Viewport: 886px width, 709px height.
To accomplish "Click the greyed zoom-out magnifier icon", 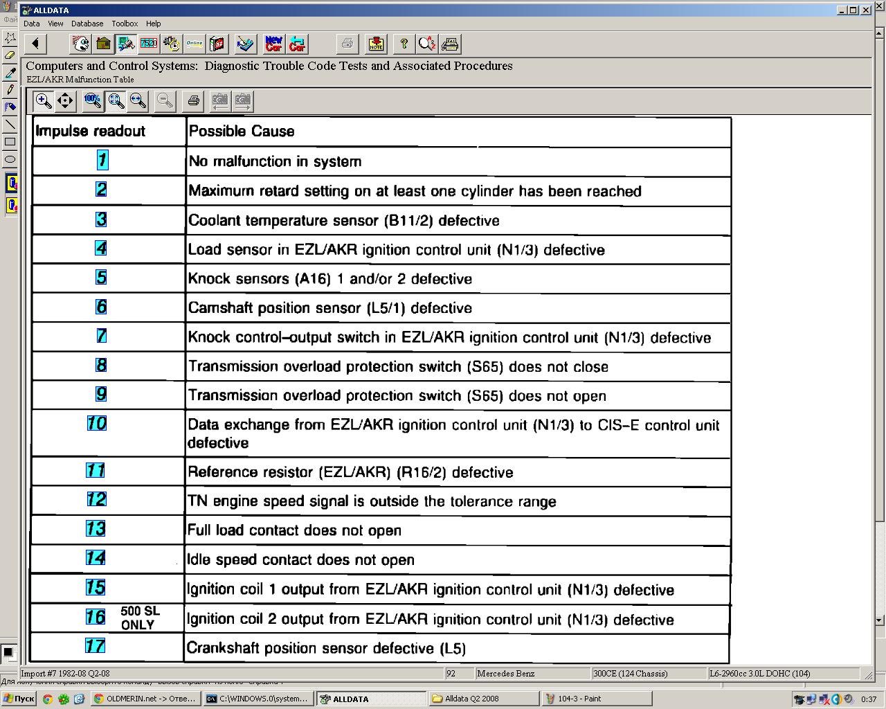I will tap(165, 101).
